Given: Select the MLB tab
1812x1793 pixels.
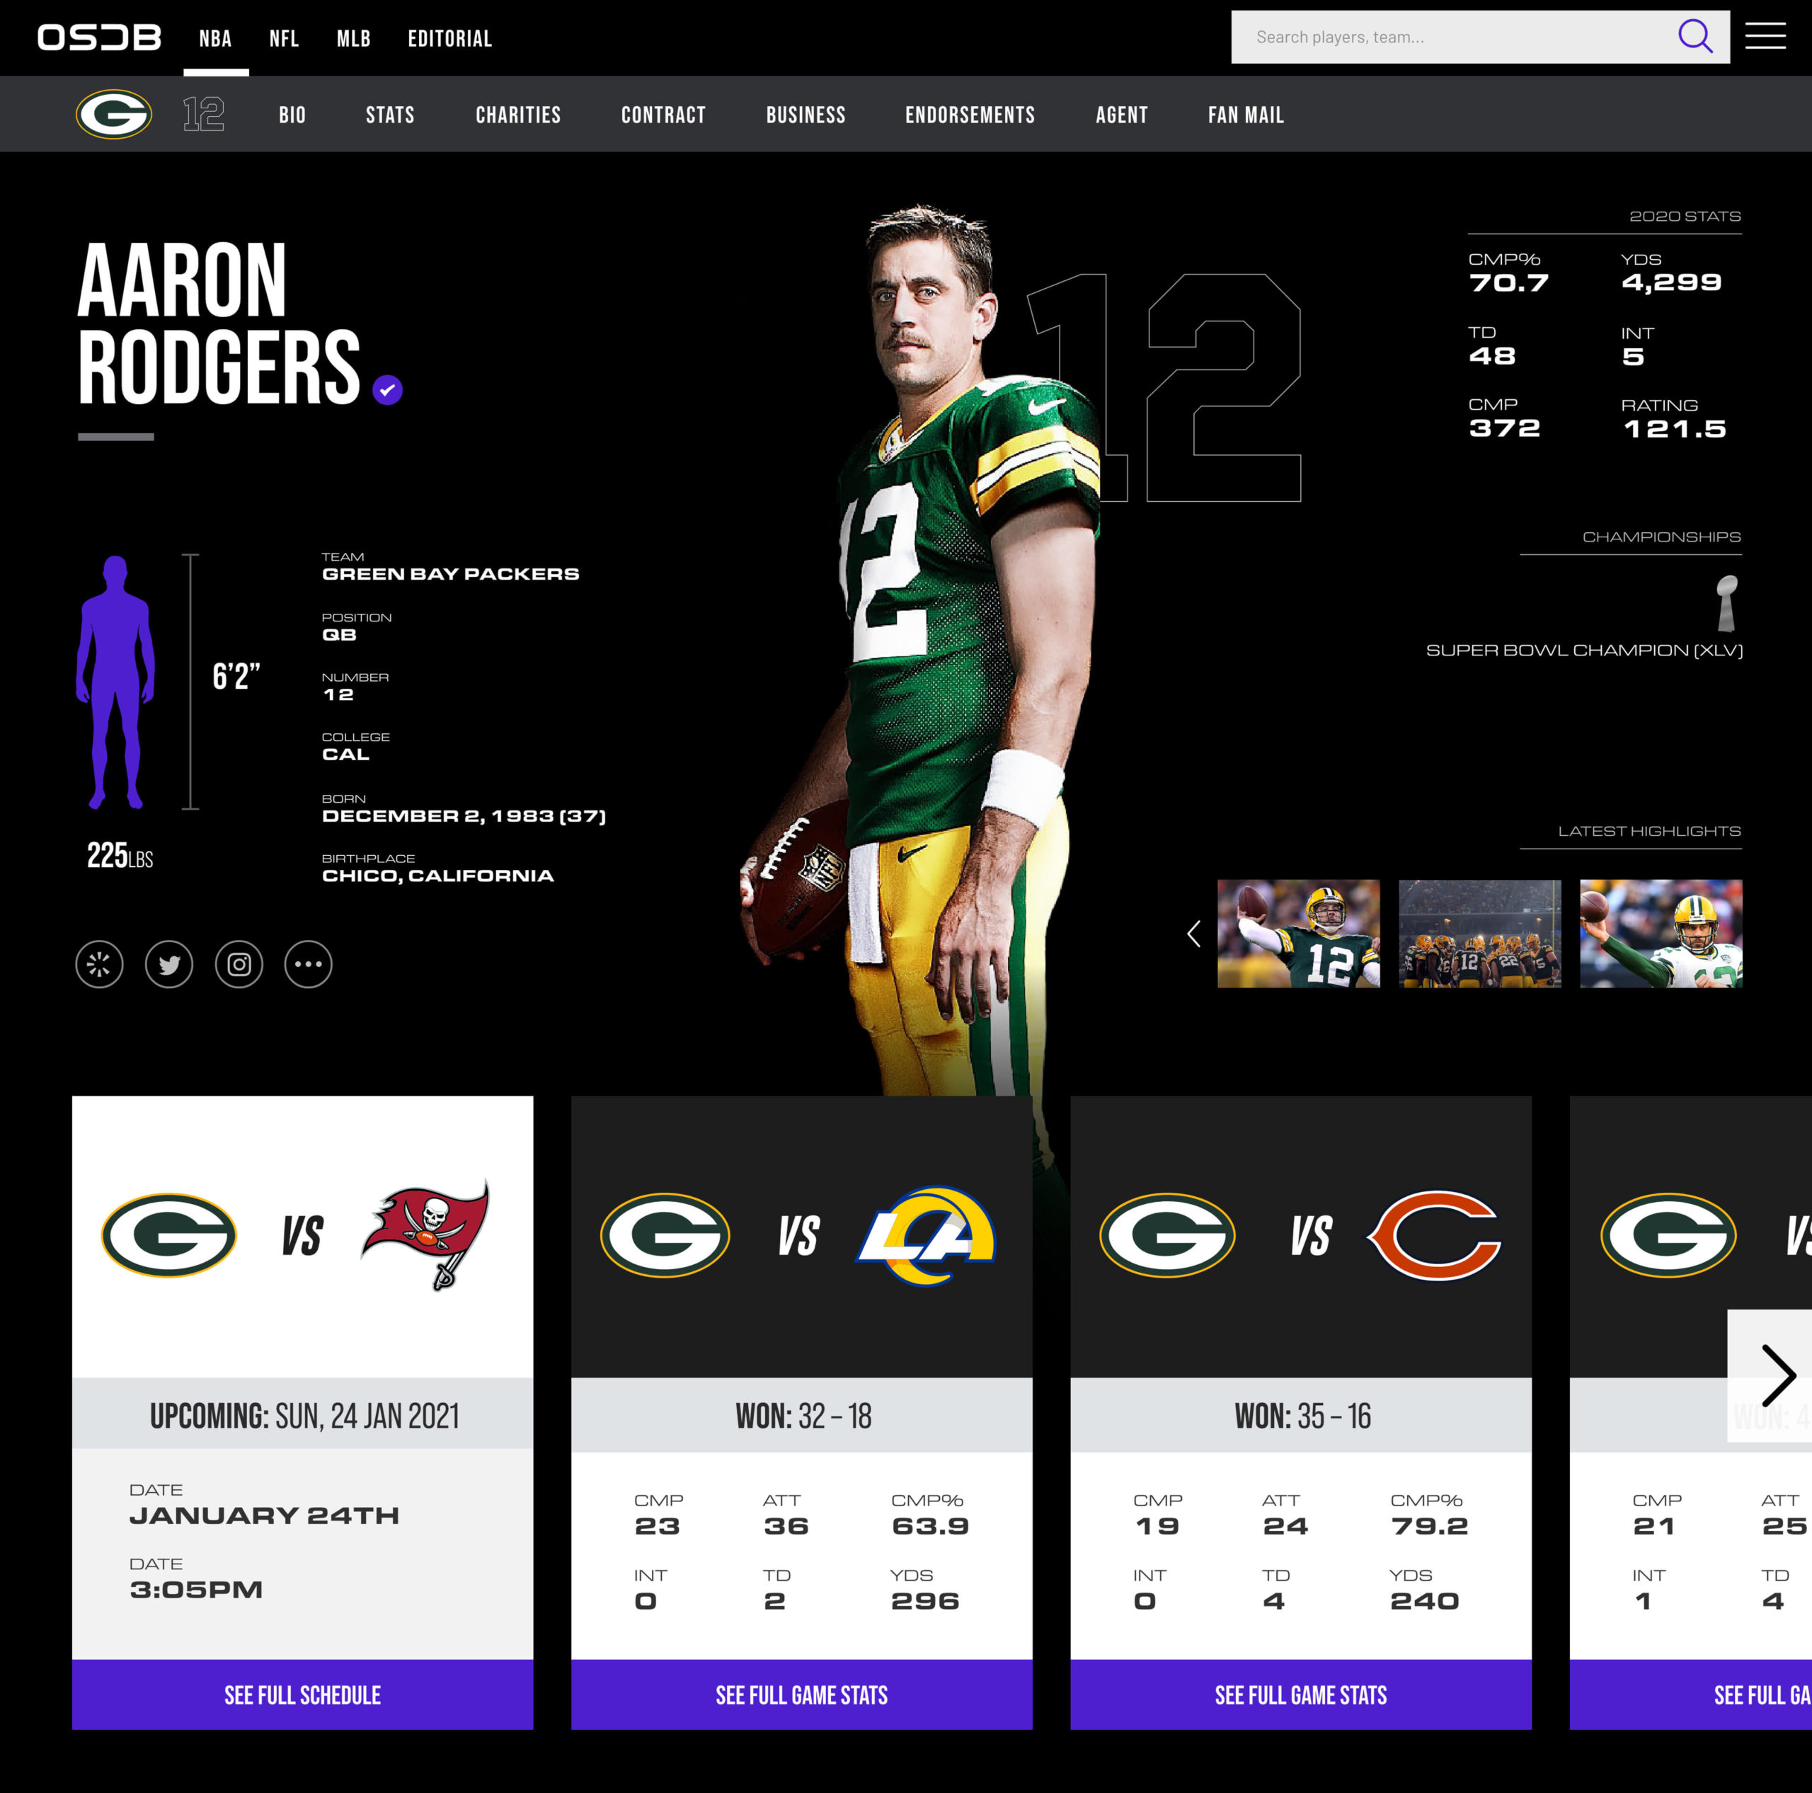Looking at the screenshot, I should click(354, 38).
